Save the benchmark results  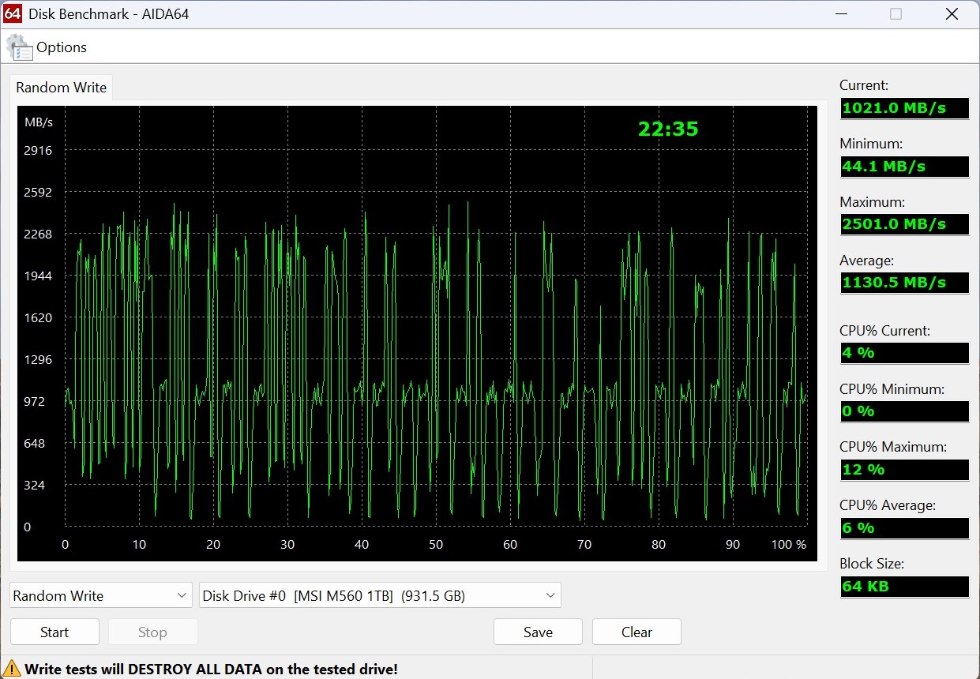[x=538, y=632]
